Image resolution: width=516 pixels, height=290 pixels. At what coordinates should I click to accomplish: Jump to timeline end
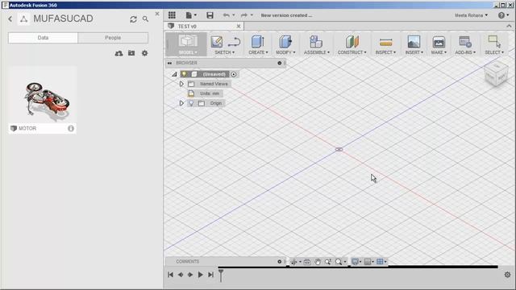click(x=210, y=275)
